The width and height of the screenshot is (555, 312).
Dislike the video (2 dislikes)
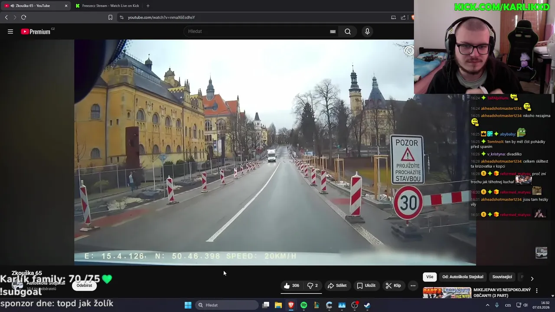[313, 286]
